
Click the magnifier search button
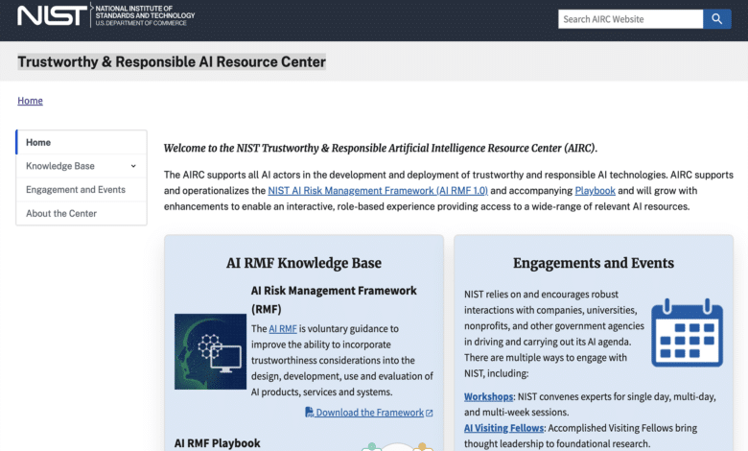717,19
